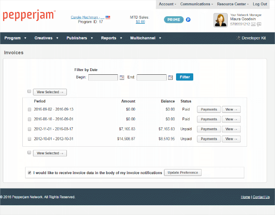Click the pepperjam logo

(29, 15)
